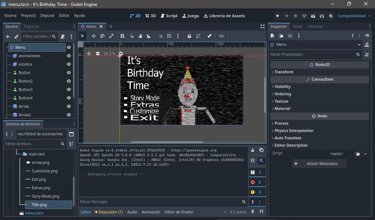Select the Move Mode tool
This screenshot has width=375, height=220.
(x=93, y=36)
